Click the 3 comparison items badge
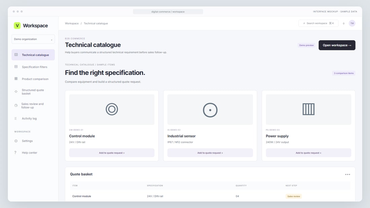 pyautogui.click(x=343, y=73)
